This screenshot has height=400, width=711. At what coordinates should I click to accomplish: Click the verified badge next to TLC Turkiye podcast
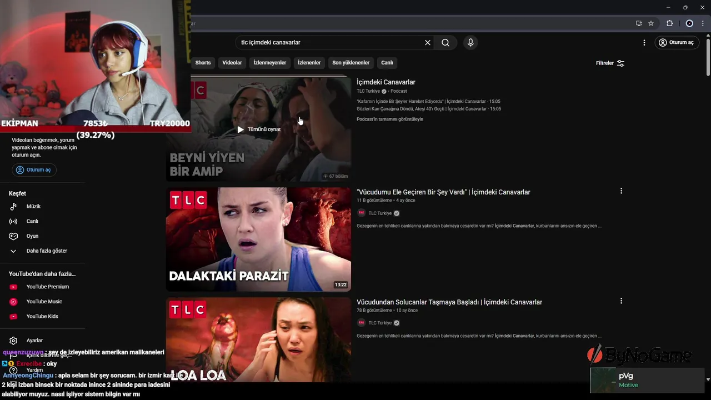click(x=384, y=91)
